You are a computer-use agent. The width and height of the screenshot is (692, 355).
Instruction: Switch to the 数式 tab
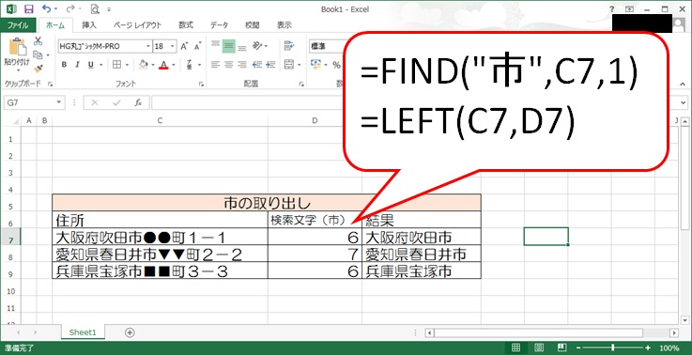point(186,25)
